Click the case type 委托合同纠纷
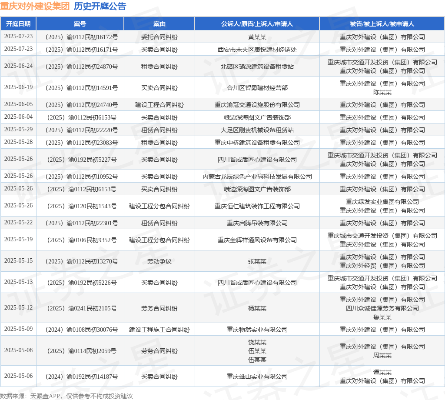This screenshot has height=400, width=445. [x=159, y=37]
